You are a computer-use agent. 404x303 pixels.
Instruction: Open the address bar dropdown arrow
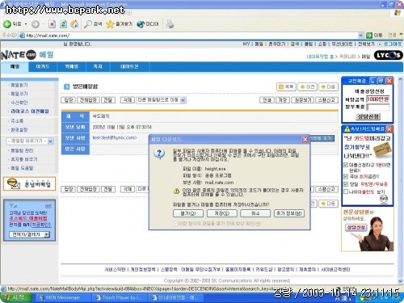tap(360, 36)
